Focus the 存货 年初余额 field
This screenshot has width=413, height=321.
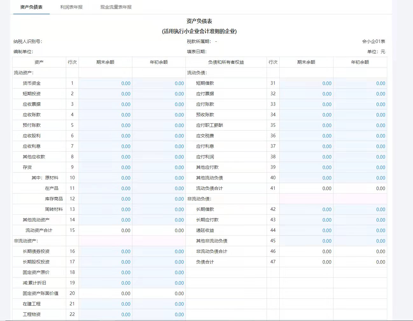click(x=159, y=168)
